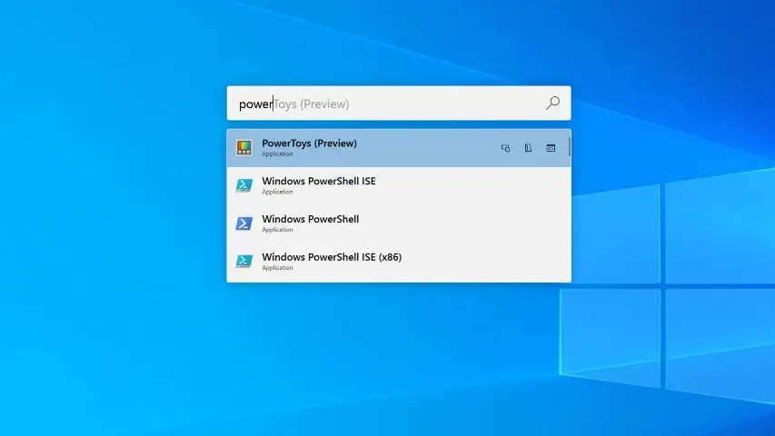
Task: Click the dark blue Windows PowerShell icon
Action: 243,223
